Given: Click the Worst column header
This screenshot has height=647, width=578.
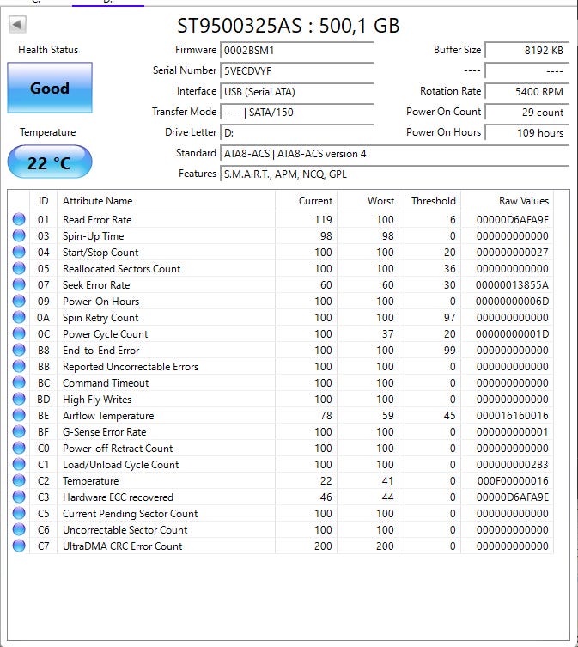Looking at the screenshot, I should [368, 201].
